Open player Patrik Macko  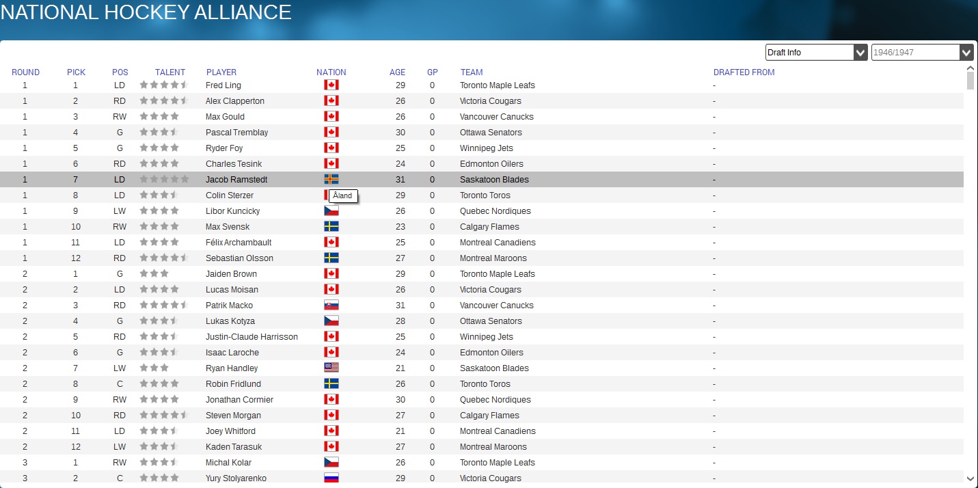pyautogui.click(x=229, y=306)
